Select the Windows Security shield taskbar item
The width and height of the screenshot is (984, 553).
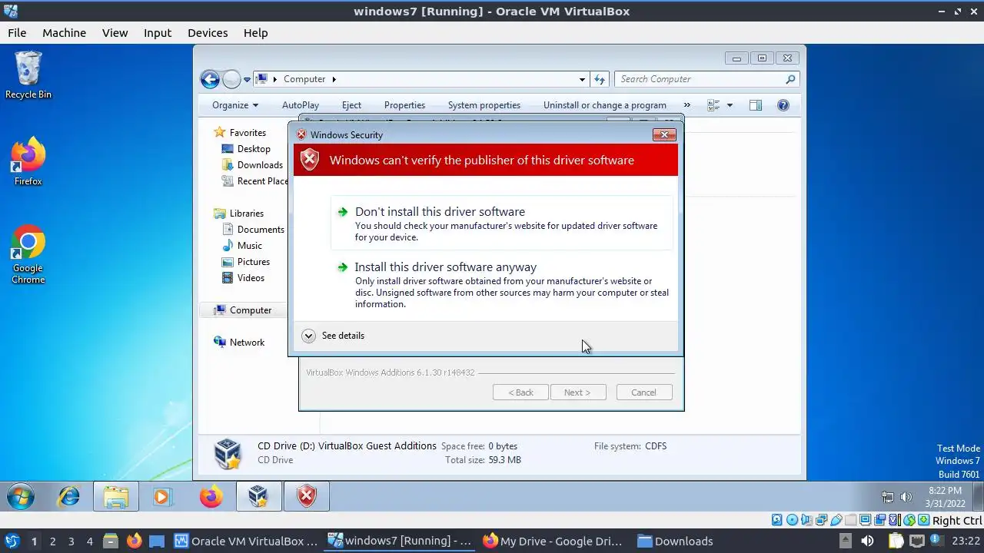point(307,497)
